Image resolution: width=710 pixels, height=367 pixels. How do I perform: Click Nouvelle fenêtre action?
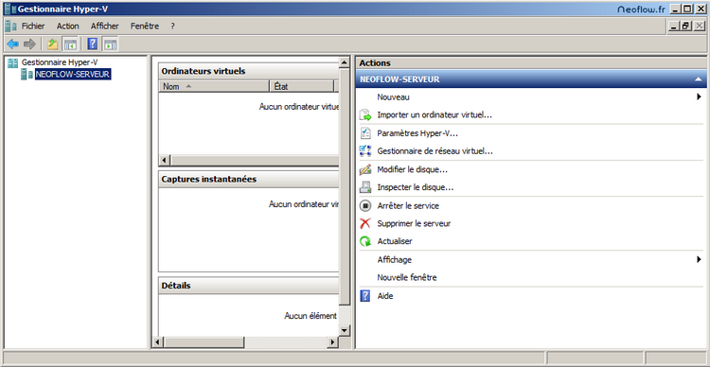click(407, 277)
